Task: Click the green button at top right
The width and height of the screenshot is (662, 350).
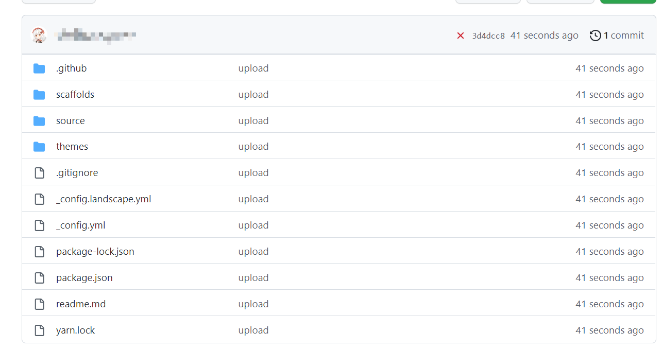Action: coord(627,2)
